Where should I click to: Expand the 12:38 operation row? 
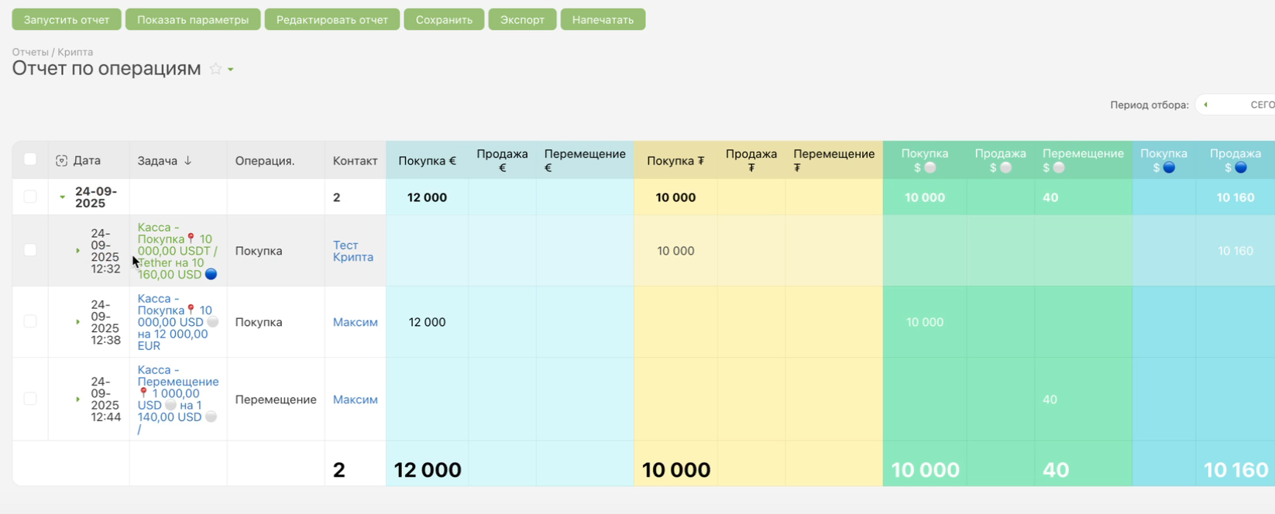(77, 322)
